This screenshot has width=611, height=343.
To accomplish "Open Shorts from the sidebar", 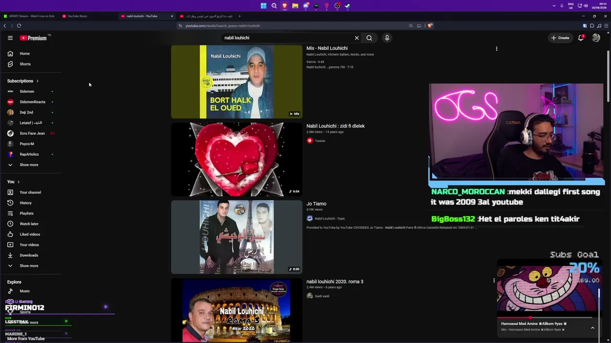I will 19,64.
